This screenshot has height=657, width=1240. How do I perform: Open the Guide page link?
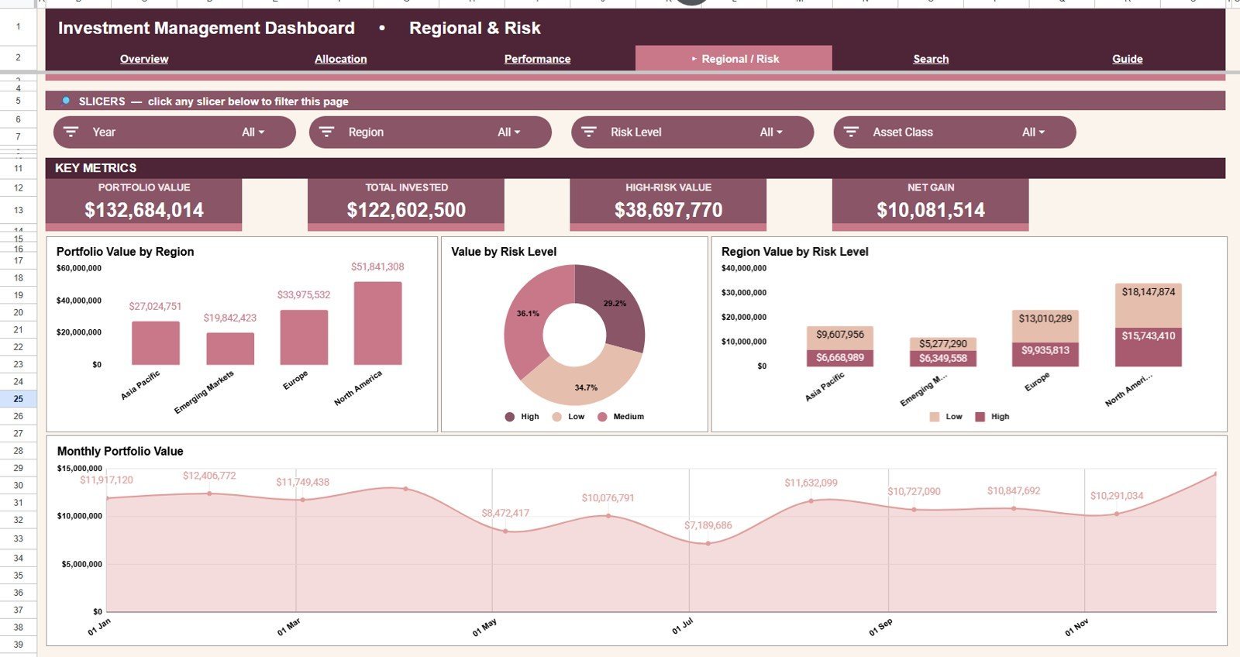pos(1128,59)
